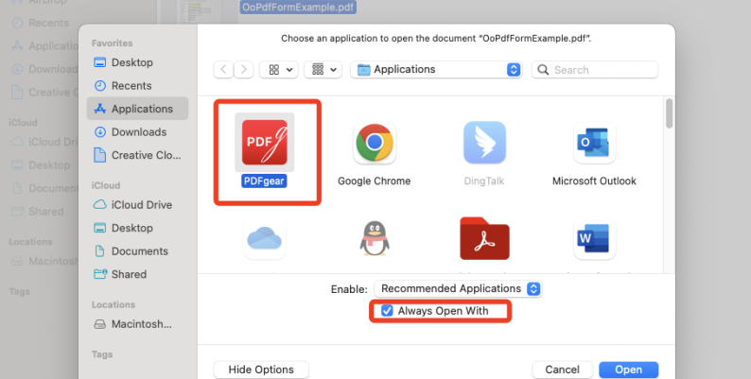The width and height of the screenshot is (751, 379).
Task: Open Recents in the dialog sidebar
Action: click(x=137, y=86)
